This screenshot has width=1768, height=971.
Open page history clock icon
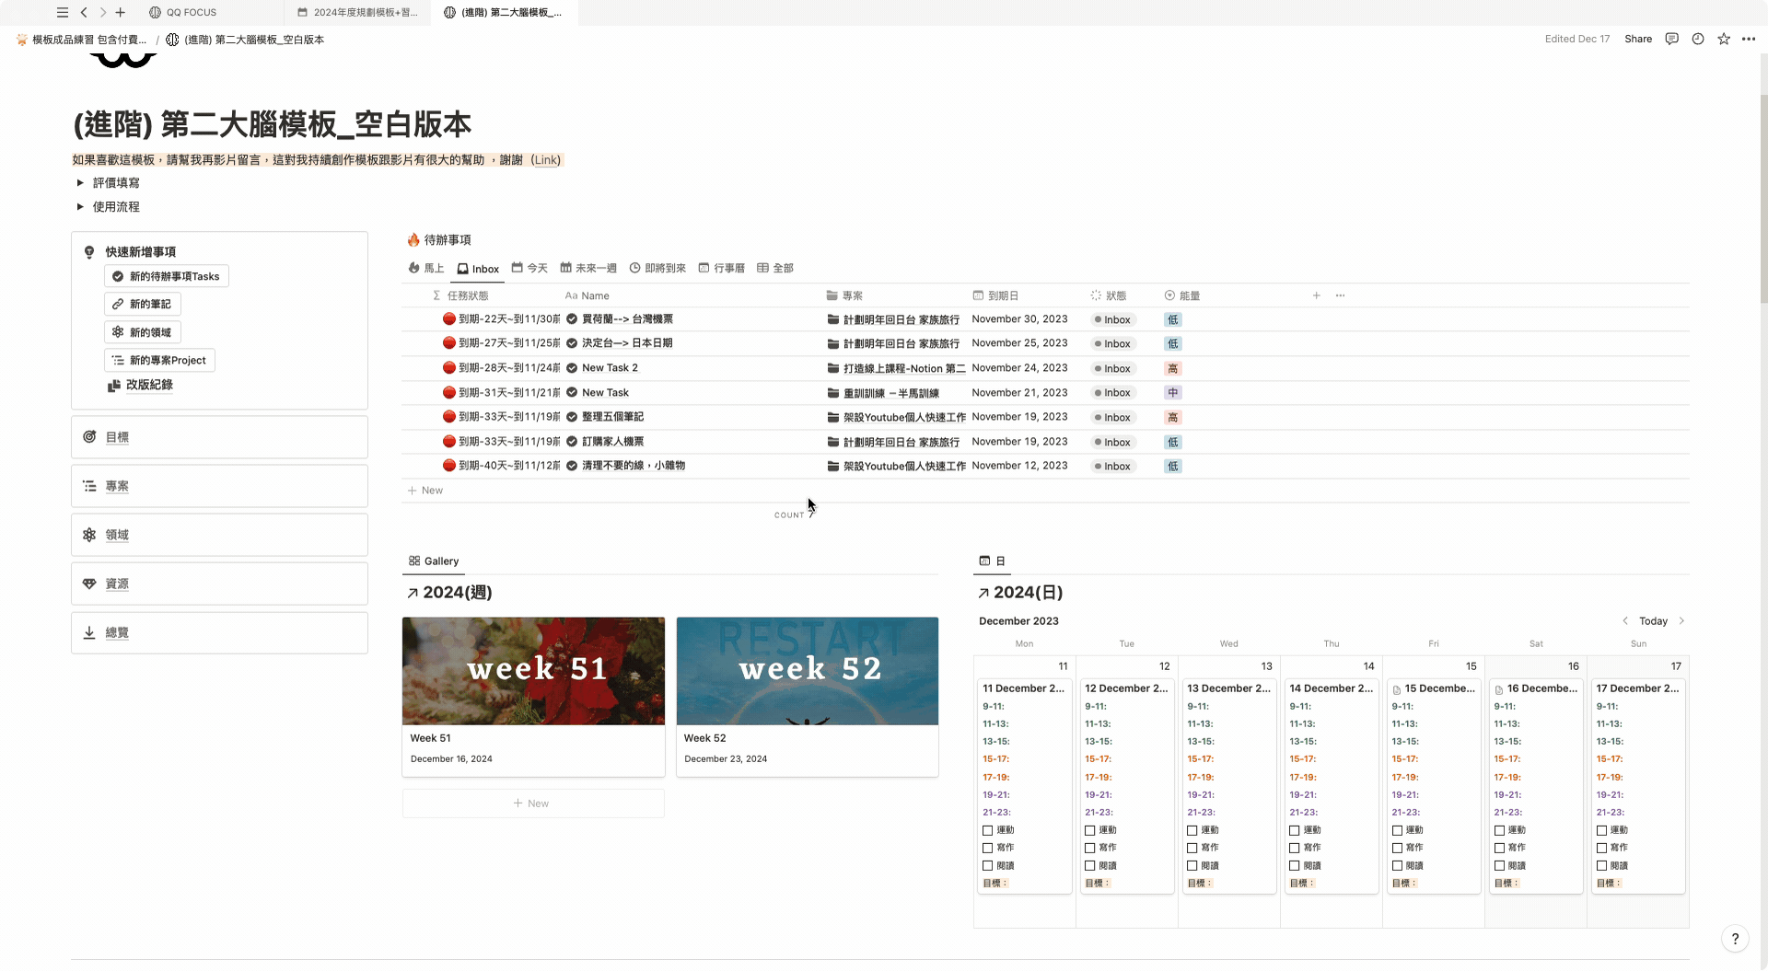point(1697,39)
